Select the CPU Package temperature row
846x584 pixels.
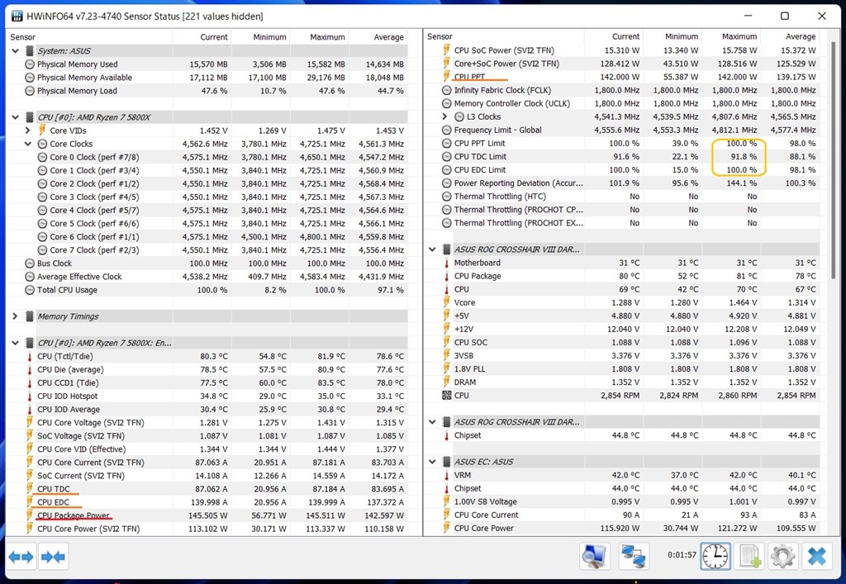(x=622, y=276)
